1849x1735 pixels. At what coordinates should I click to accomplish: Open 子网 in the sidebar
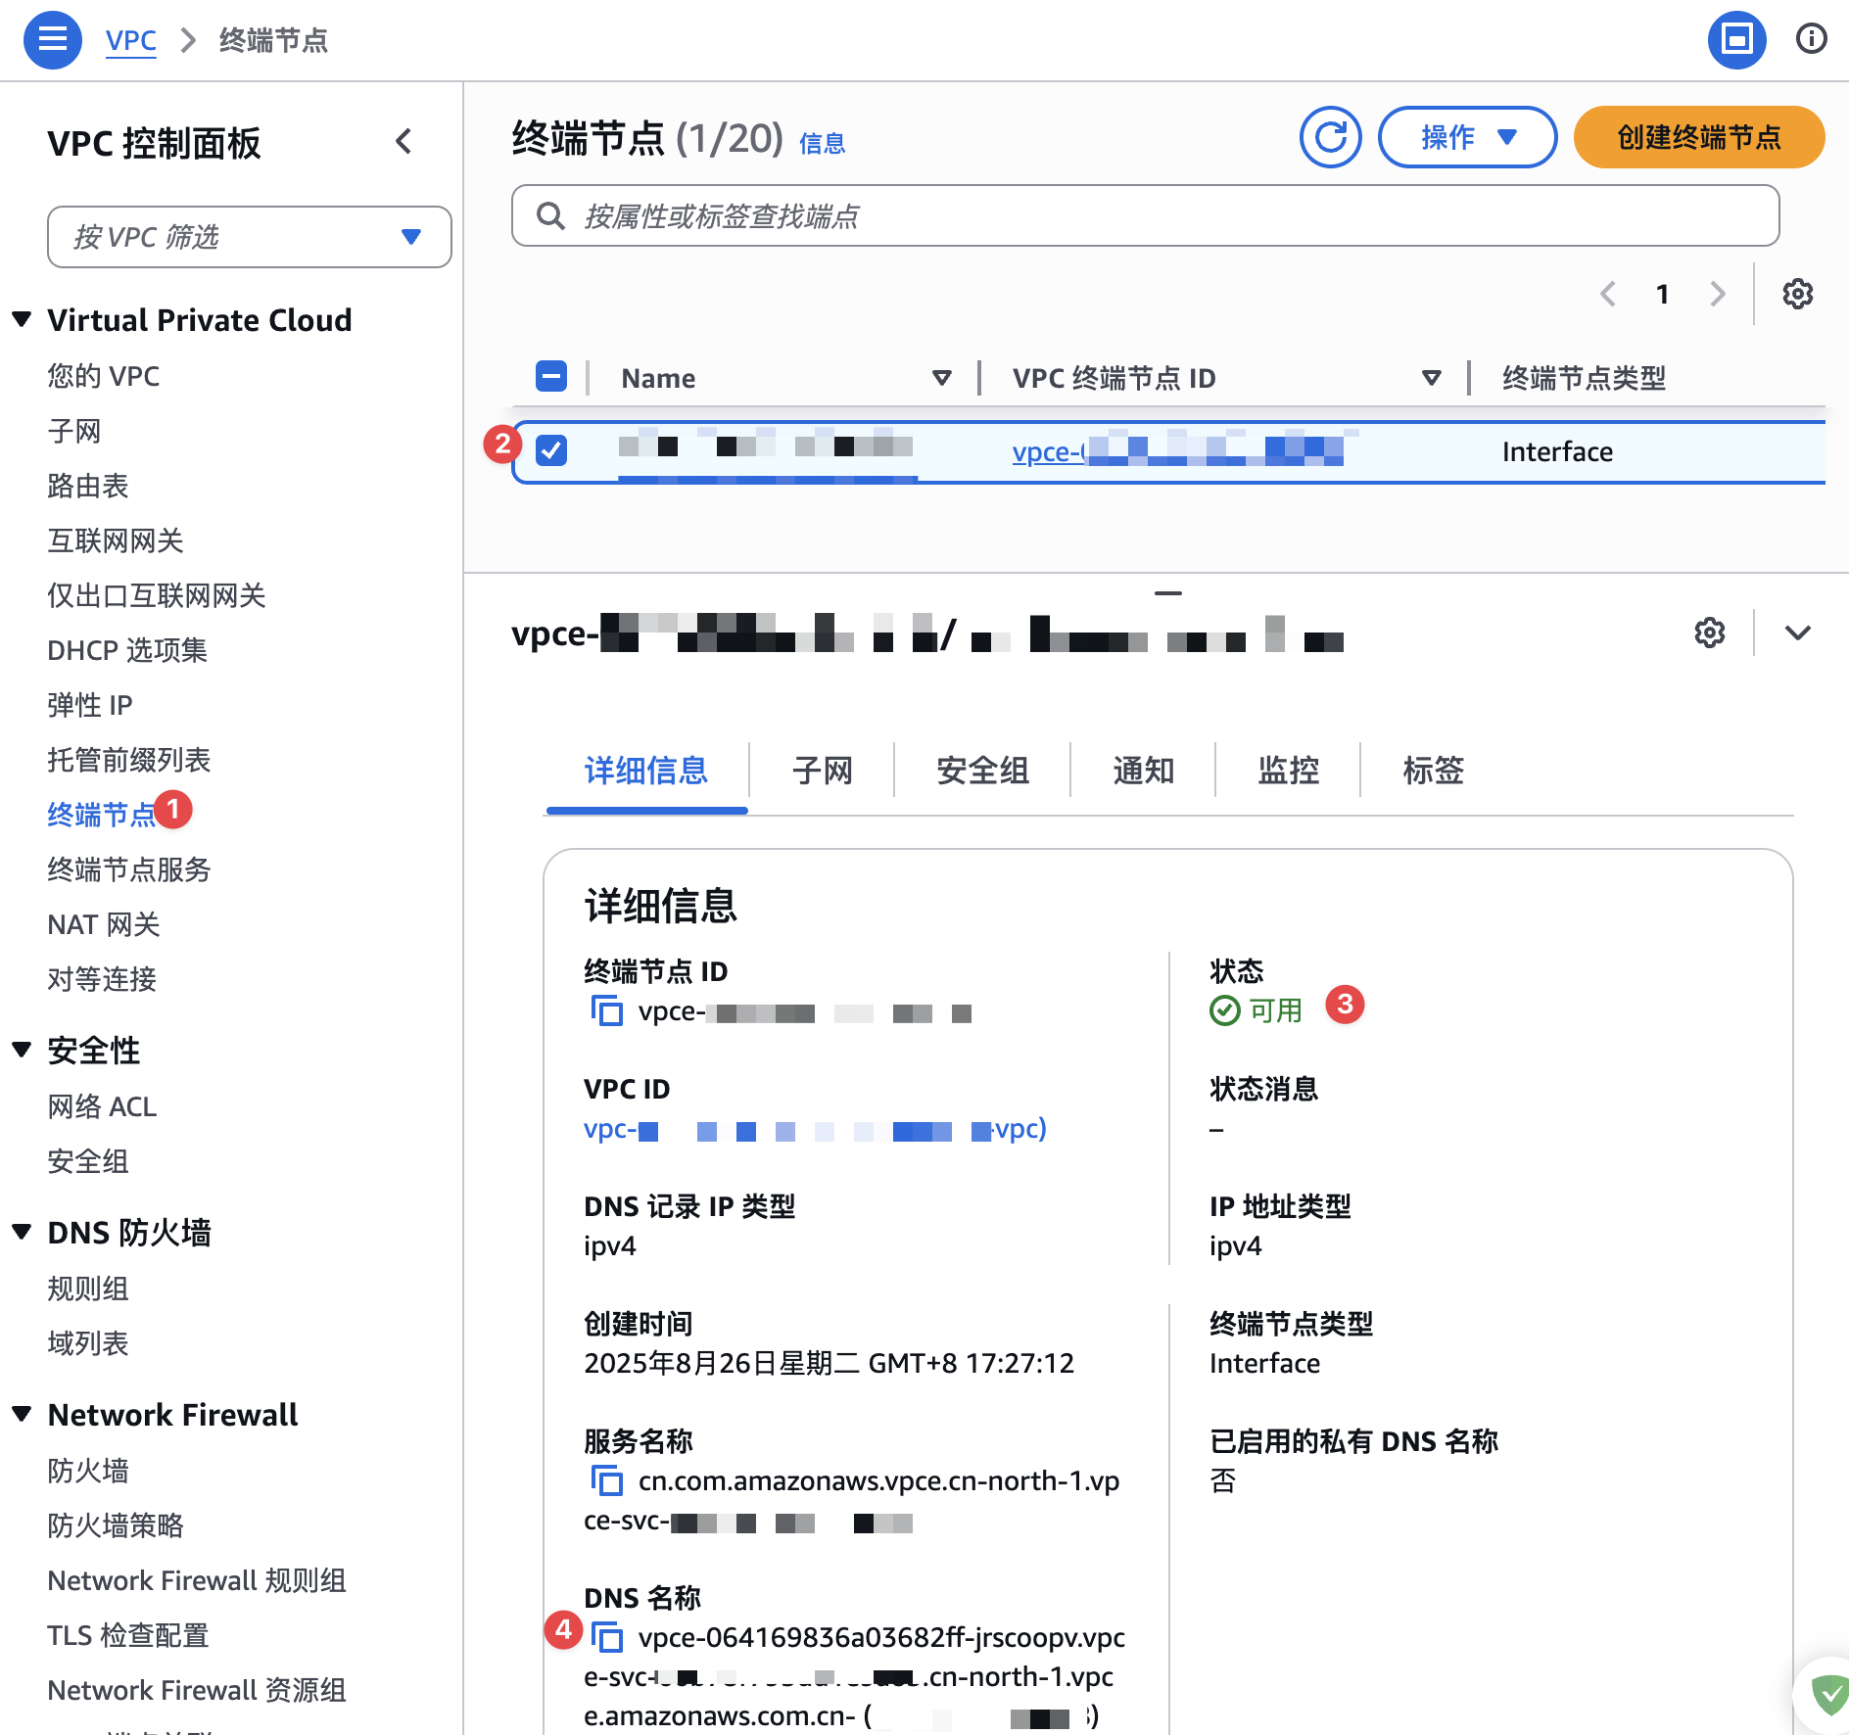click(x=74, y=431)
